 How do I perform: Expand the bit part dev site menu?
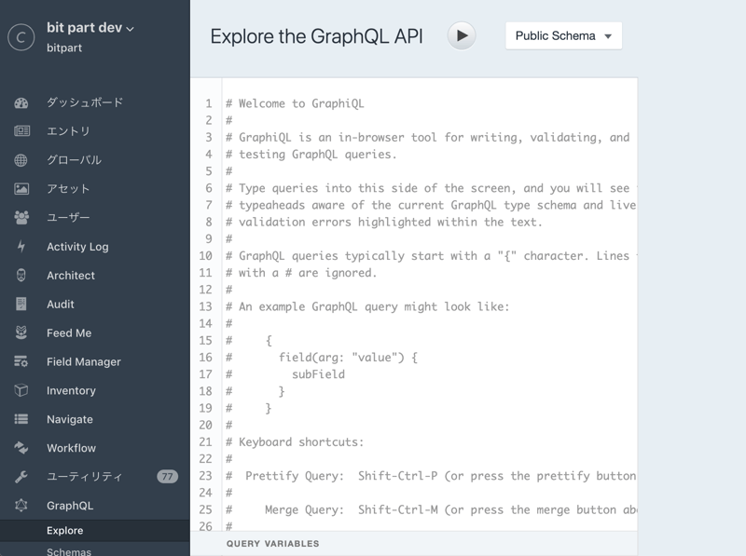coord(90,28)
